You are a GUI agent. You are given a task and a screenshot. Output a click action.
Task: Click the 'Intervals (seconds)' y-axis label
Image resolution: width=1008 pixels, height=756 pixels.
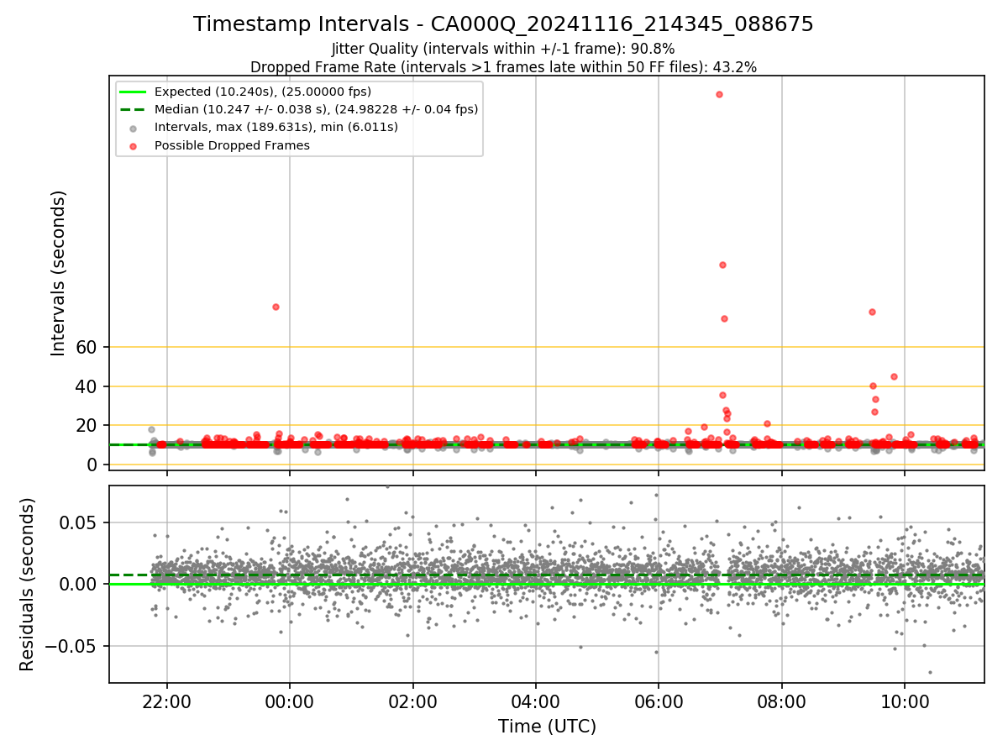click(x=59, y=272)
